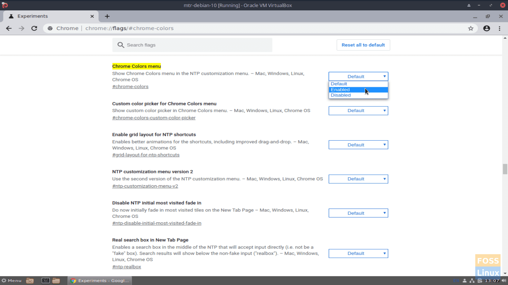Open the terminal launcher in taskbar
The width and height of the screenshot is (508, 285).
(x=45, y=281)
